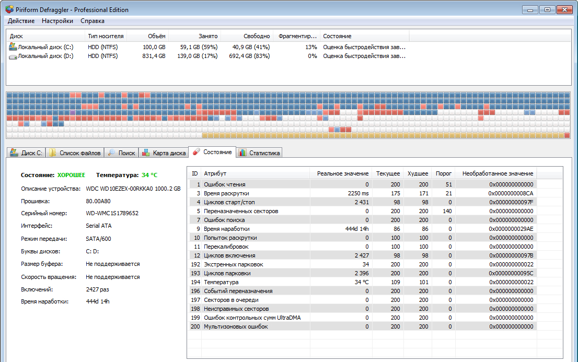Select the Экстренных парковок row

[x=363, y=264]
